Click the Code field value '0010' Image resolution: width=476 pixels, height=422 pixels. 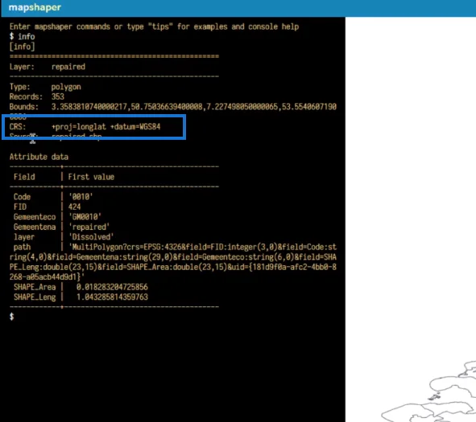coord(81,197)
